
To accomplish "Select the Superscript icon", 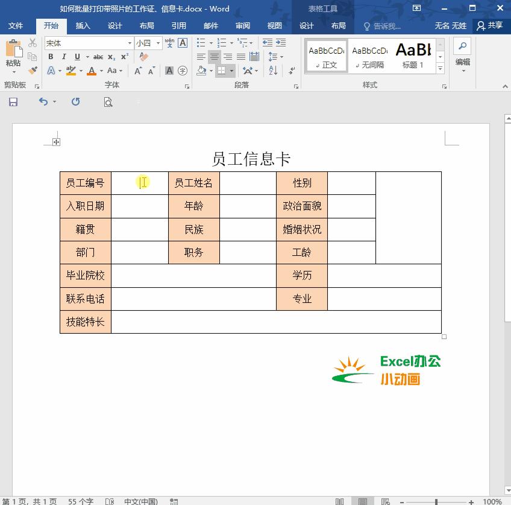I will (x=125, y=56).
